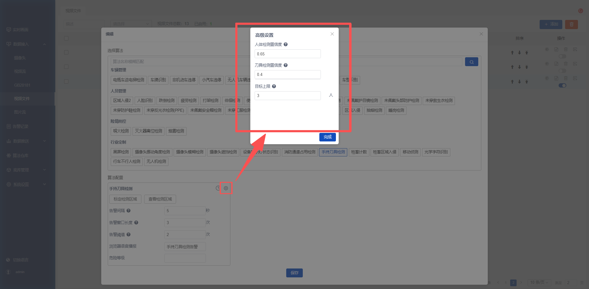Close the 高级设置 dialog with X
Image resolution: width=589 pixels, height=289 pixels.
(x=332, y=34)
